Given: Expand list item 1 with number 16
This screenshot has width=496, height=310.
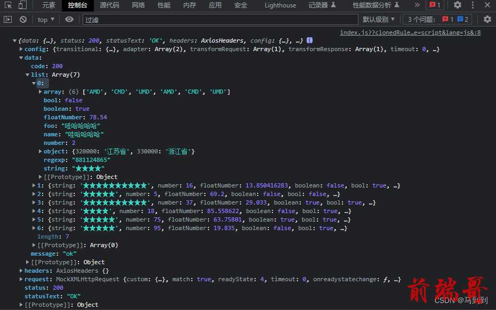Looking at the screenshot, I should tap(34, 185).
